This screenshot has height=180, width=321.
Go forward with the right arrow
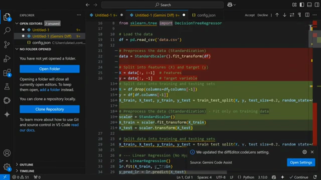pyautogui.click(x=95, y=5)
